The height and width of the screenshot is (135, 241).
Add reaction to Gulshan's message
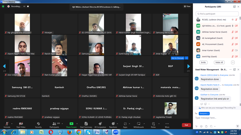pos(206,104)
